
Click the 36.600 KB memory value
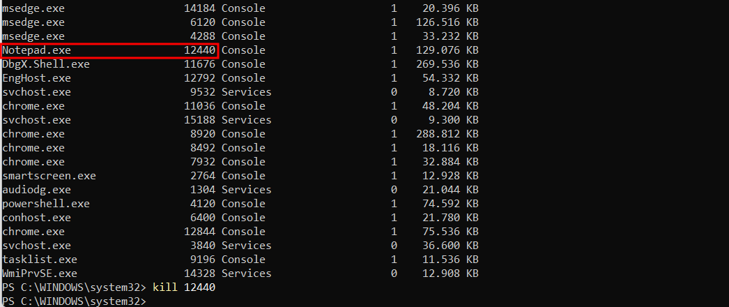point(451,246)
